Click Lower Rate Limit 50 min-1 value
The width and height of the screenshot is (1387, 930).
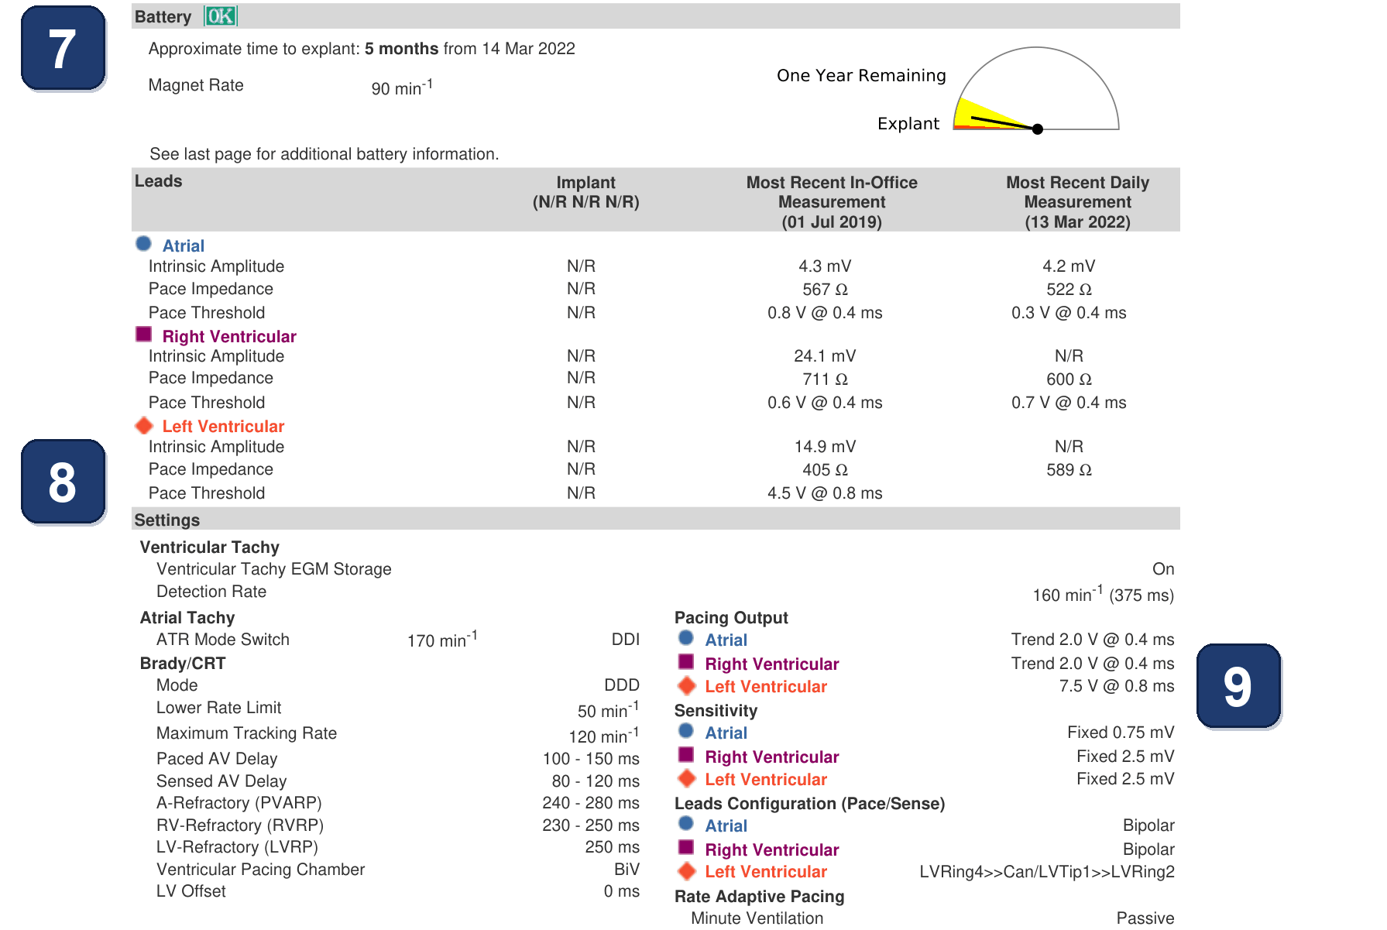(608, 709)
